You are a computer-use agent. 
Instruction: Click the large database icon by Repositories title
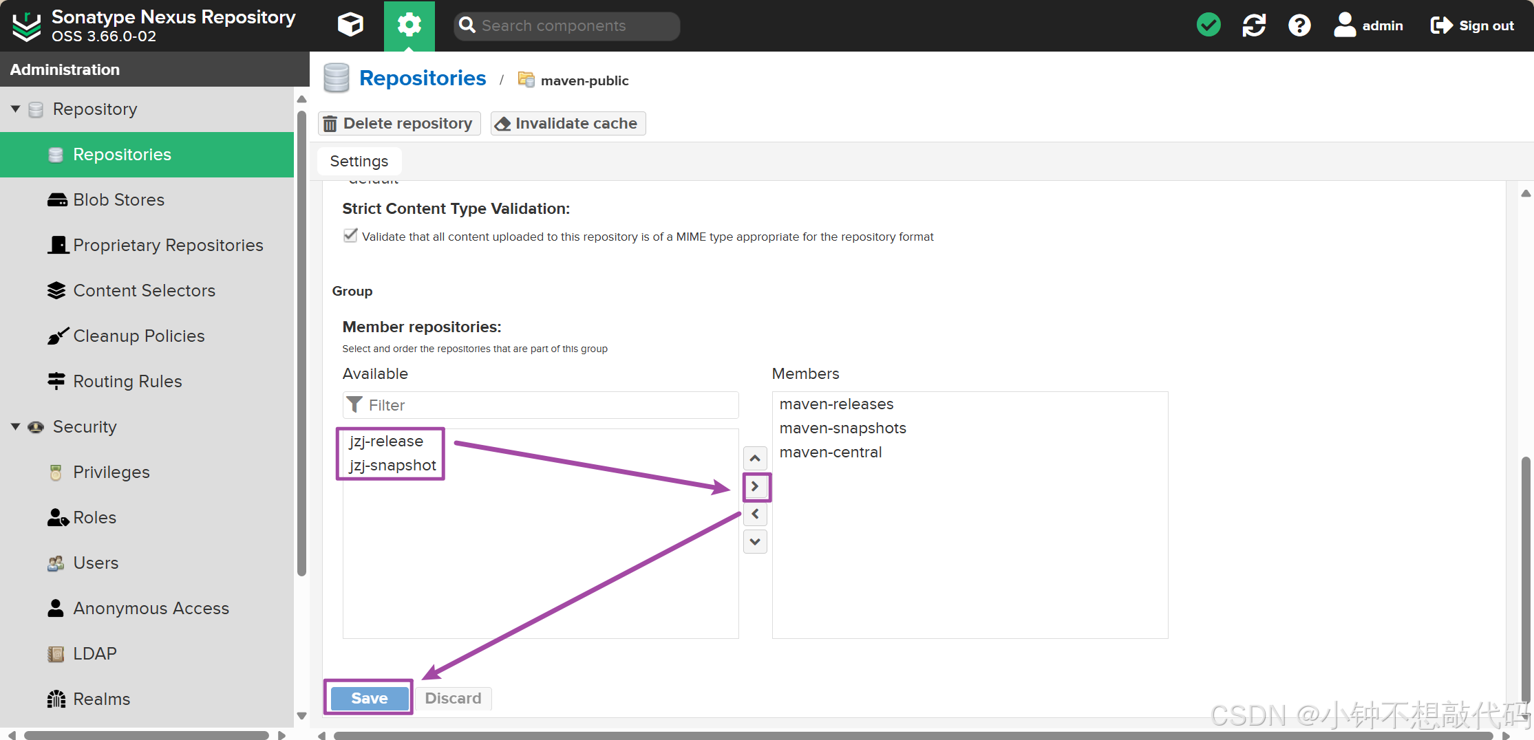pyautogui.click(x=337, y=78)
